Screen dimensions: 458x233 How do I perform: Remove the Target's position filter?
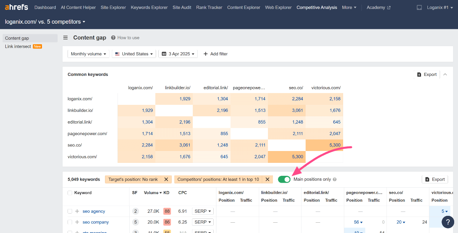166,179
